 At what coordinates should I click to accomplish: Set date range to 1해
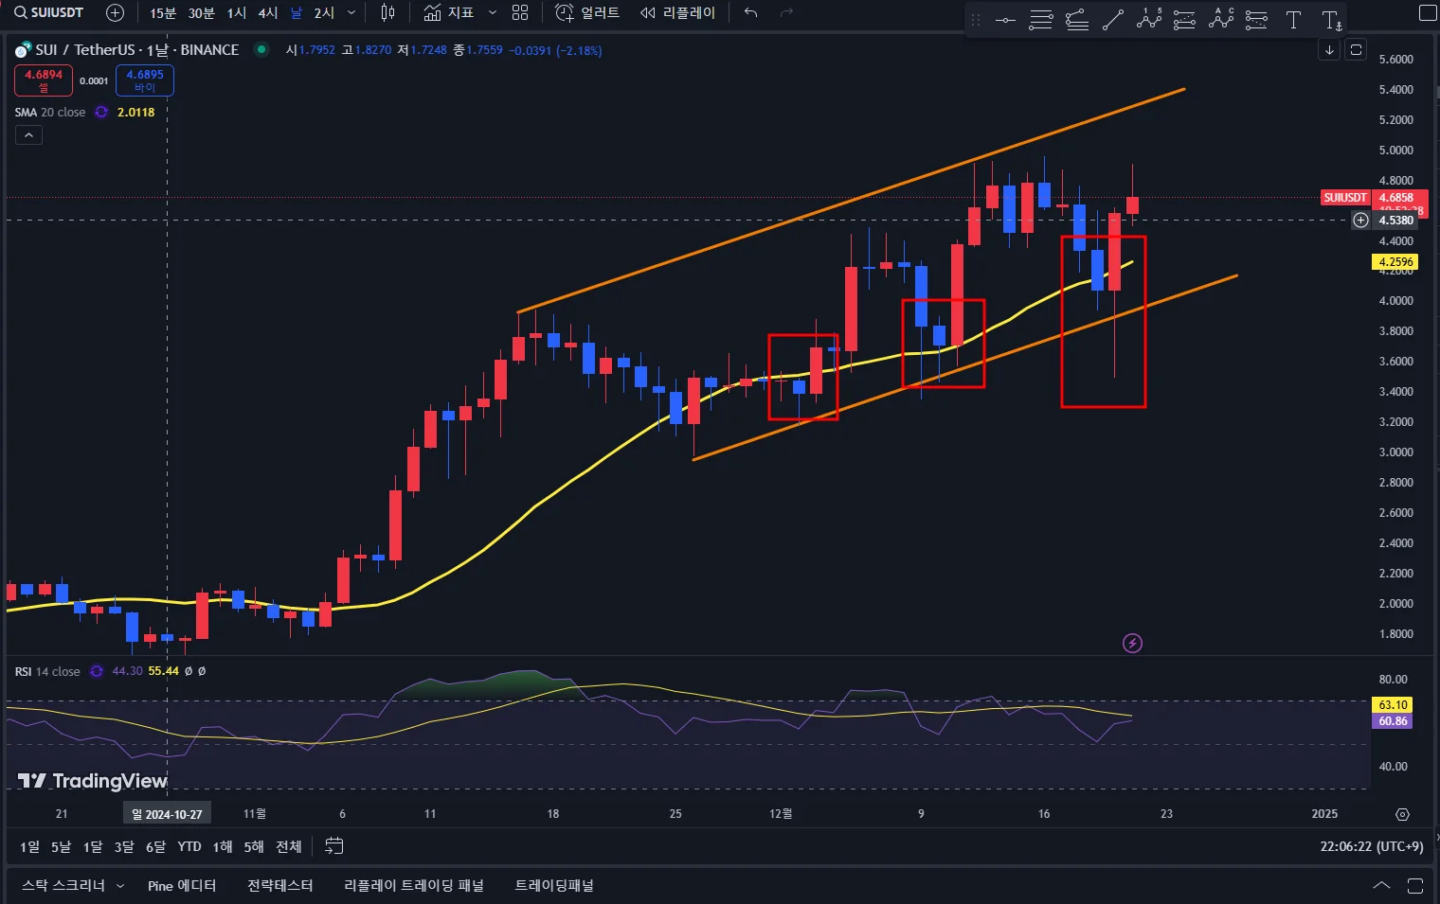(x=223, y=846)
